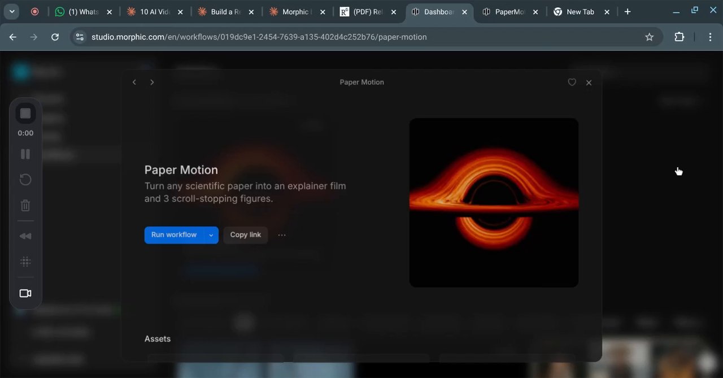The image size is (723, 378).
Task: Click the red recording indicator tab icon
Action: pos(34,12)
